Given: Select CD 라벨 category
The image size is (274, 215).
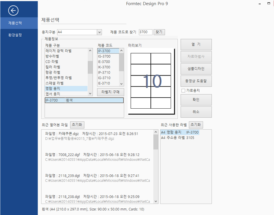Looking at the screenshot, I should coord(66,62).
